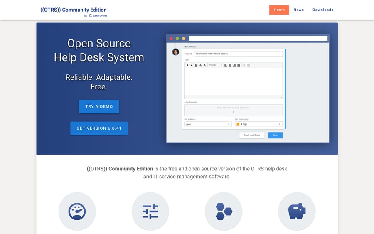
Task: Click the mockup browser address bar
Action: [258, 38]
